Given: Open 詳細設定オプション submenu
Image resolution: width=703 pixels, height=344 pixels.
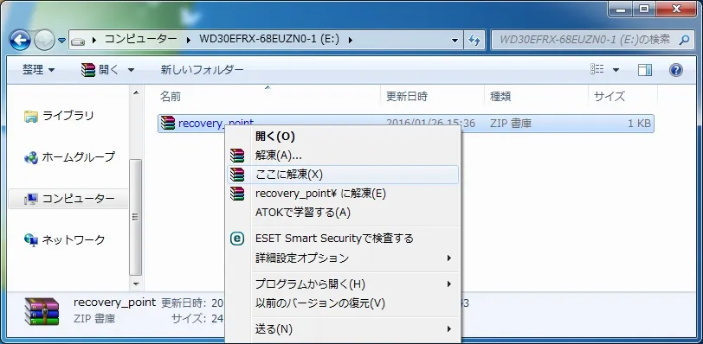Looking at the screenshot, I should click(343, 258).
